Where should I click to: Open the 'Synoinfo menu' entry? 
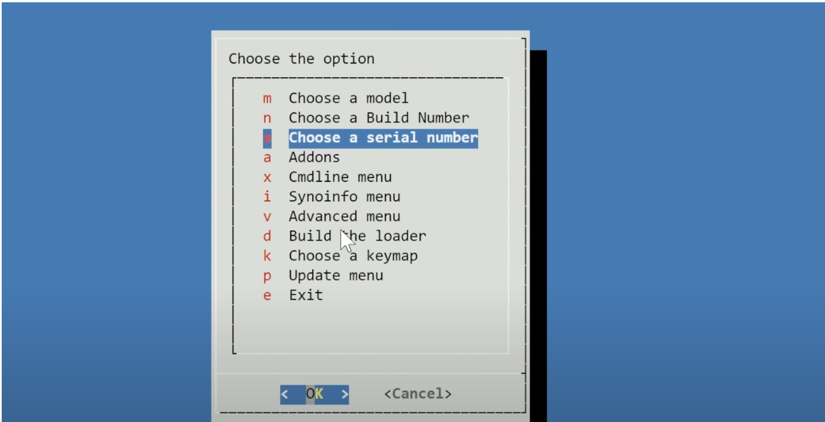click(x=345, y=197)
